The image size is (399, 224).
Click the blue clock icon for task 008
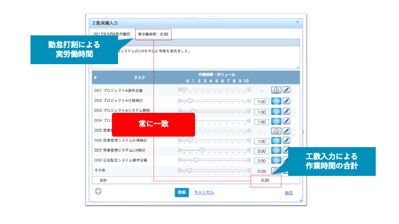(x=275, y=160)
